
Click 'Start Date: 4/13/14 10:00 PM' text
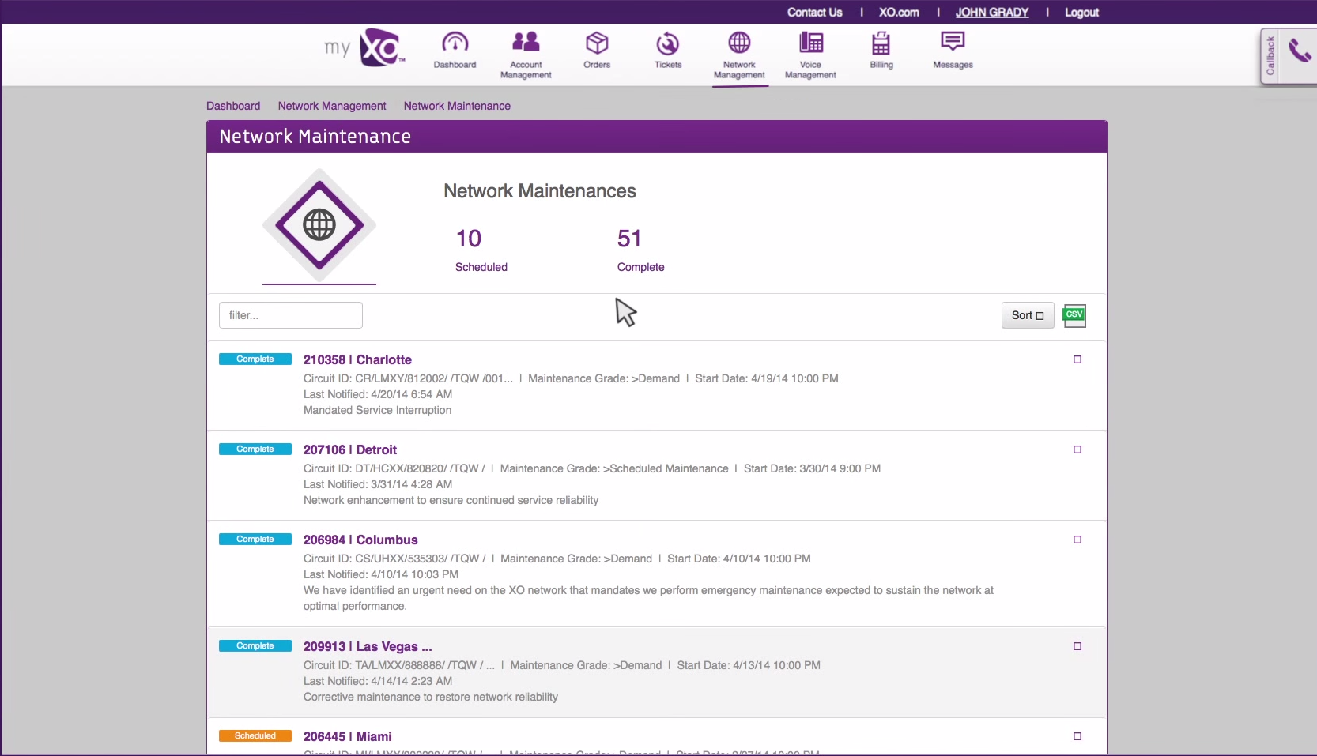pyautogui.click(x=749, y=665)
